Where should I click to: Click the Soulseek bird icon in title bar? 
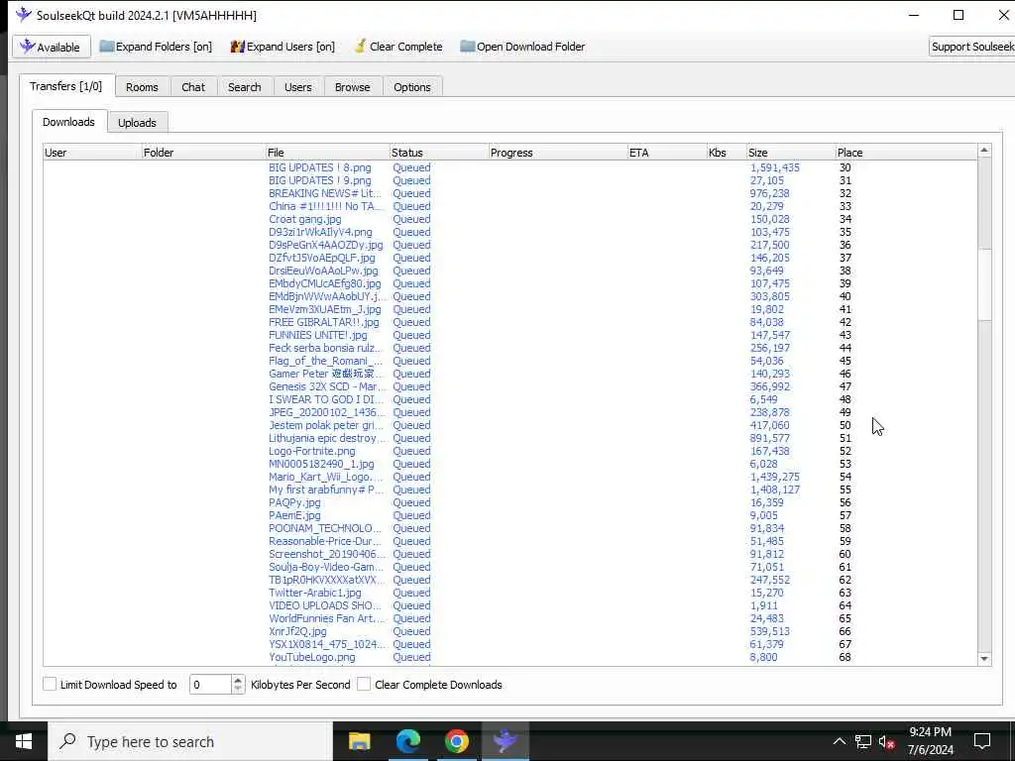pyautogui.click(x=24, y=14)
